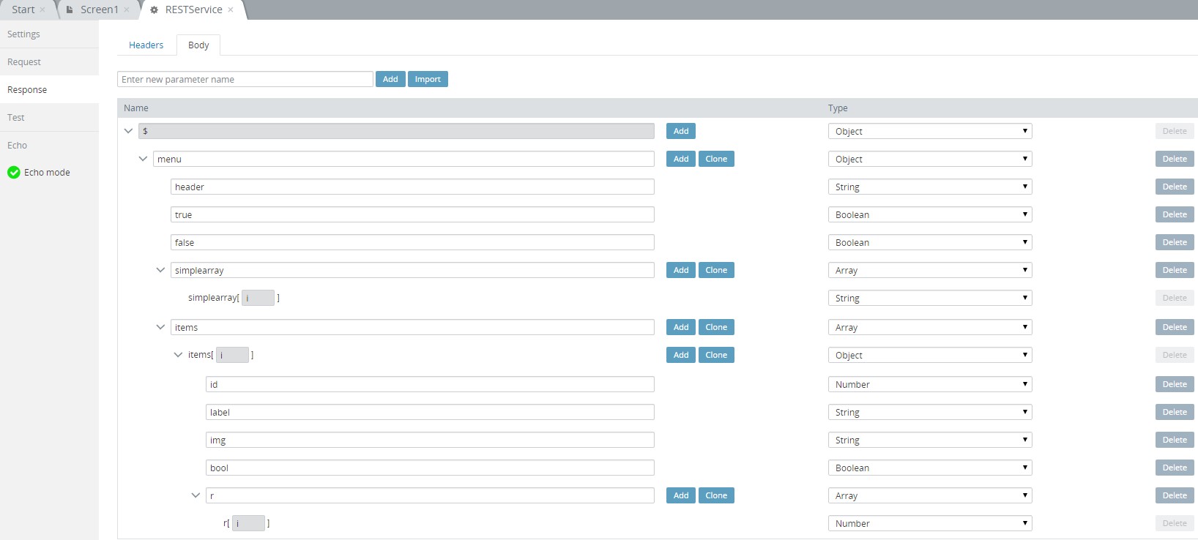Clone the items[i] parameter
The height and width of the screenshot is (540, 1198).
click(x=716, y=355)
